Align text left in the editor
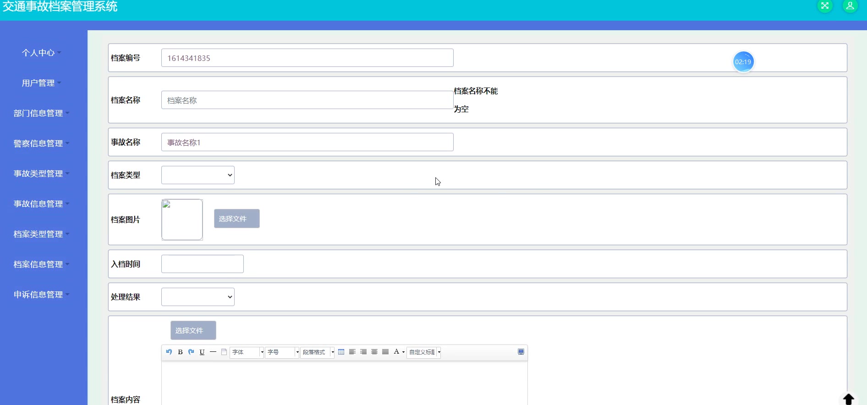The image size is (867, 405). 352,352
